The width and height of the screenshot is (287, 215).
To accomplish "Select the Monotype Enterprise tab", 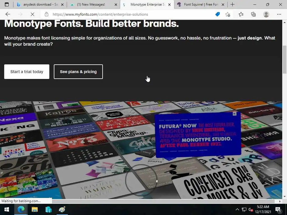I will [x=147, y=4].
